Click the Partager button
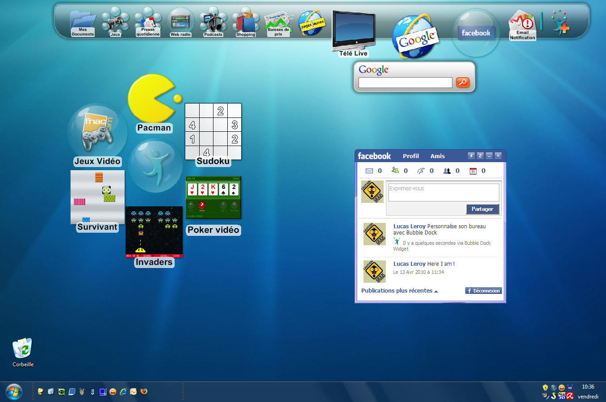Screen dimensions: 606x402 point(482,209)
